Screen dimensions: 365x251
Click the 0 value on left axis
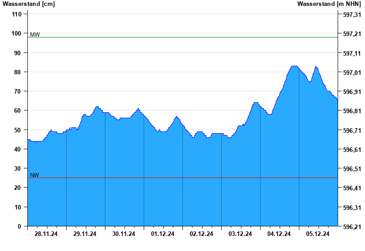pyautogui.click(x=19, y=226)
